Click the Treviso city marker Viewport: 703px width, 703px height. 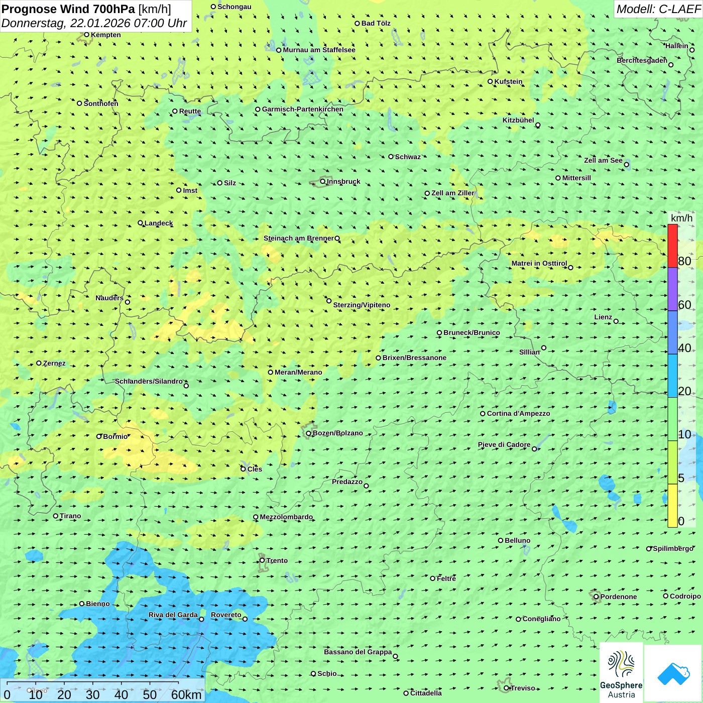point(506,688)
